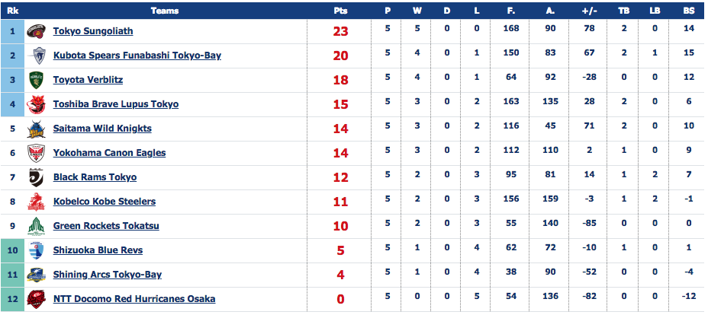Click the NTT Docomo Red Hurricanes logo
This screenshot has width=708, height=315.
tap(36, 299)
